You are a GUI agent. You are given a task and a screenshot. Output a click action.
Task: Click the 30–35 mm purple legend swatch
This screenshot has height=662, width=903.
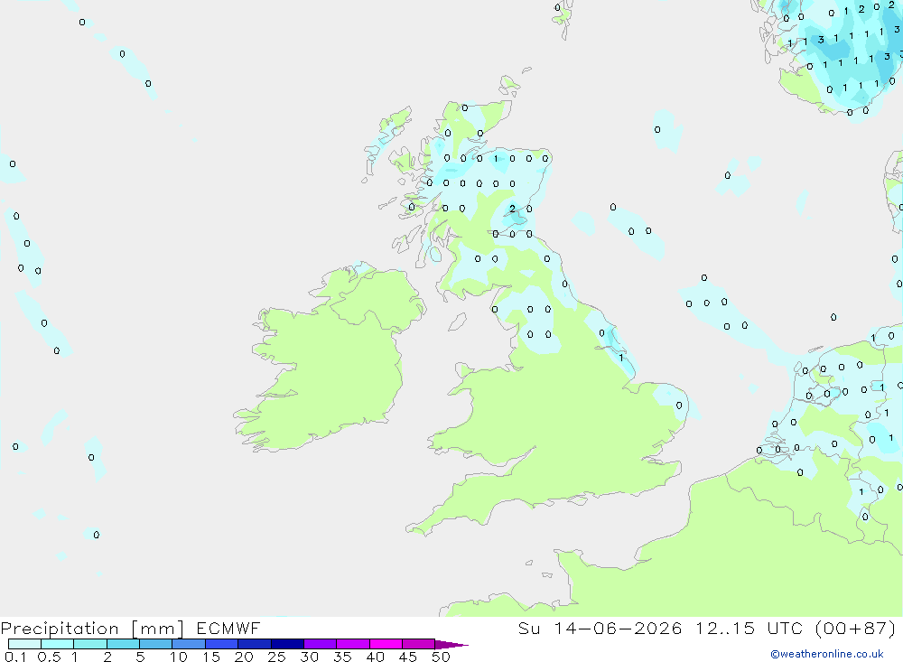(320, 644)
